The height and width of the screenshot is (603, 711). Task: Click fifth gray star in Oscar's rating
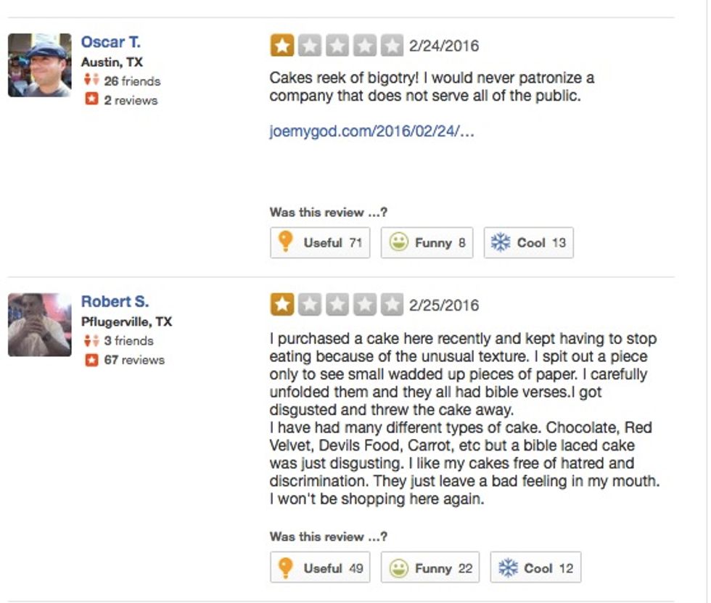tap(392, 46)
